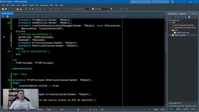The image size is (199, 112).
Task: Open the editor tabs list chevron
Action: coord(165,14)
